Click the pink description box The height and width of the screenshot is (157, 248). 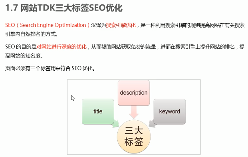click(x=134, y=93)
